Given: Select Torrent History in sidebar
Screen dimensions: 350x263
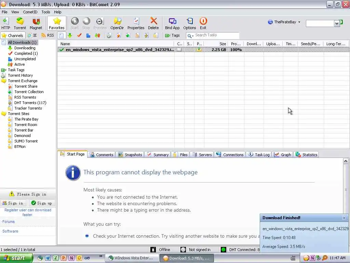Looking at the screenshot, I should (x=20, y=75).
